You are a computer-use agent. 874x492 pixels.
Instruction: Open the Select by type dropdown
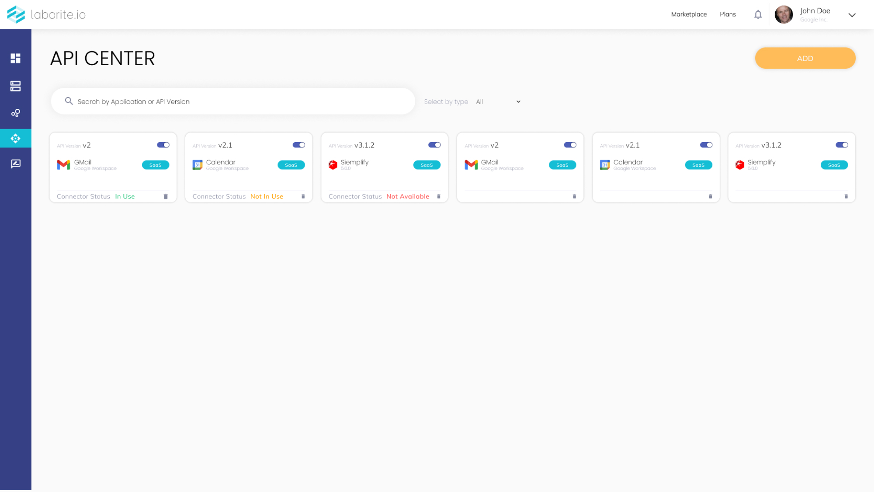coord(498,102)
